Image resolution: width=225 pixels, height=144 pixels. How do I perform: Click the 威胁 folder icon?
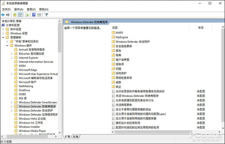[x=113, y=82]
